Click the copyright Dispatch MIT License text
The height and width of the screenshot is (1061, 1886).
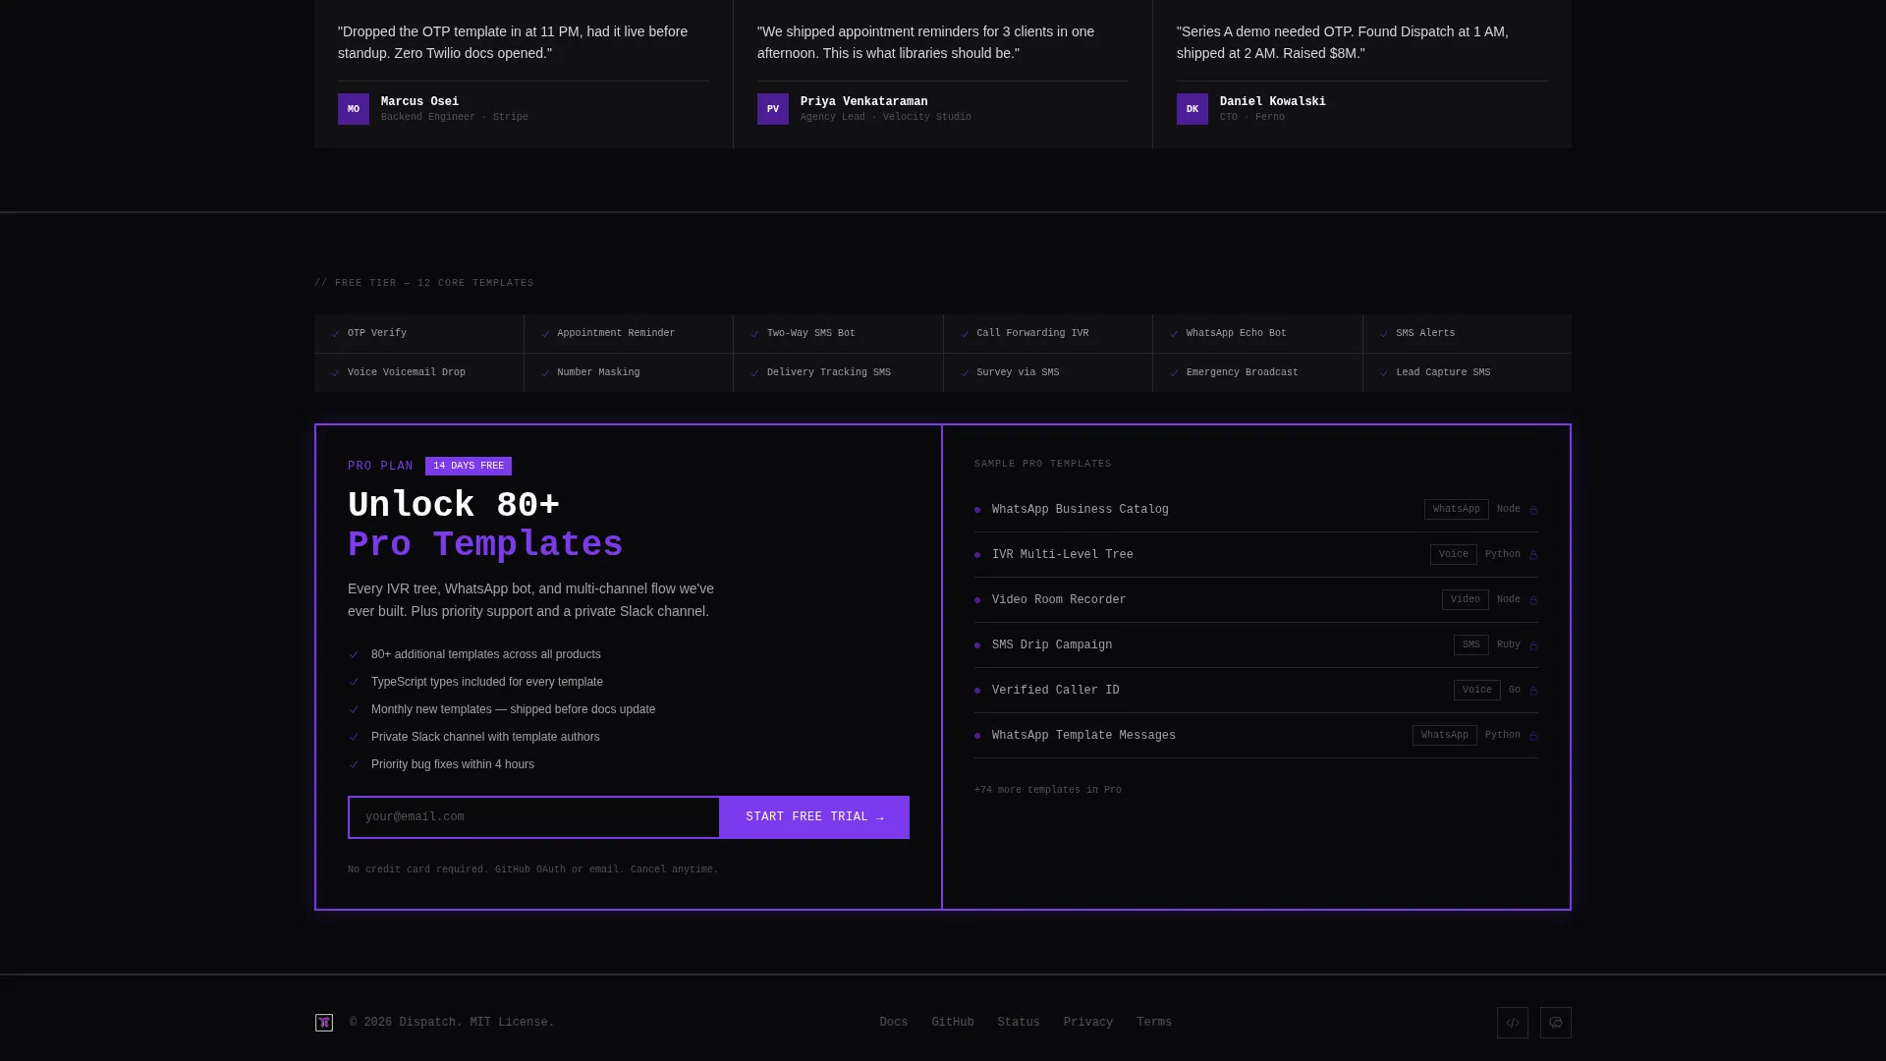point(452,1023)
